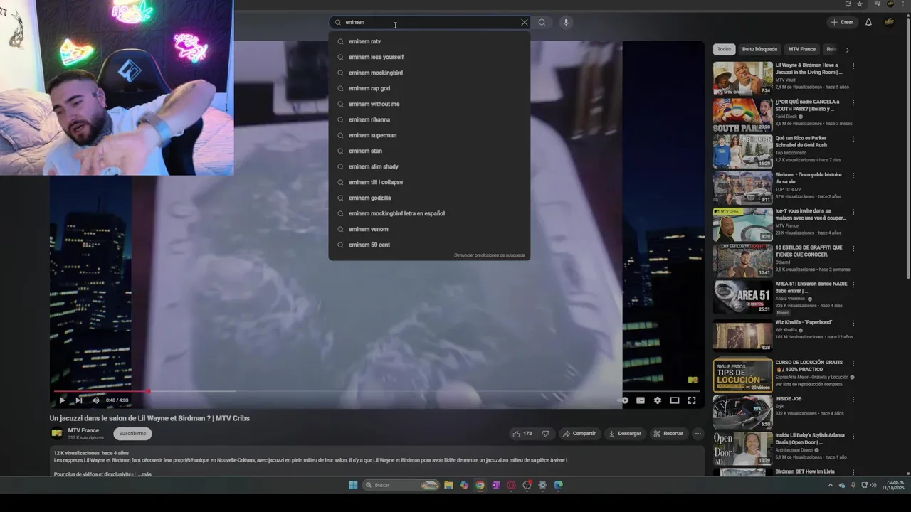Mute the player volume icon

tap(95, 400)
